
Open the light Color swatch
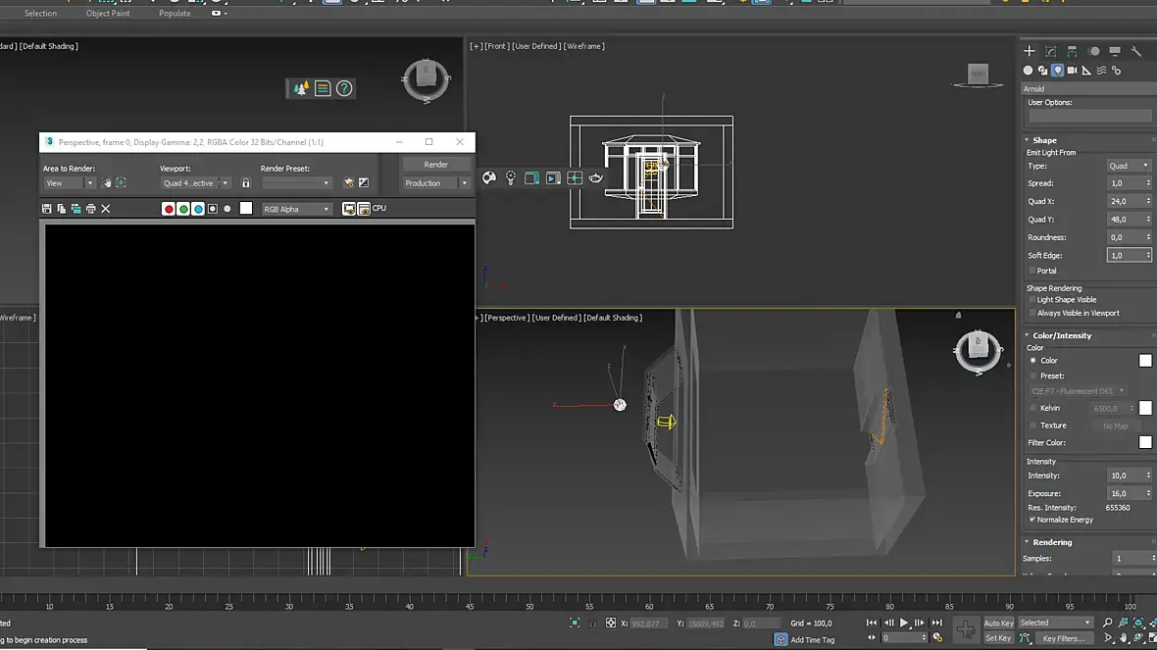[x=1144, y=361]
